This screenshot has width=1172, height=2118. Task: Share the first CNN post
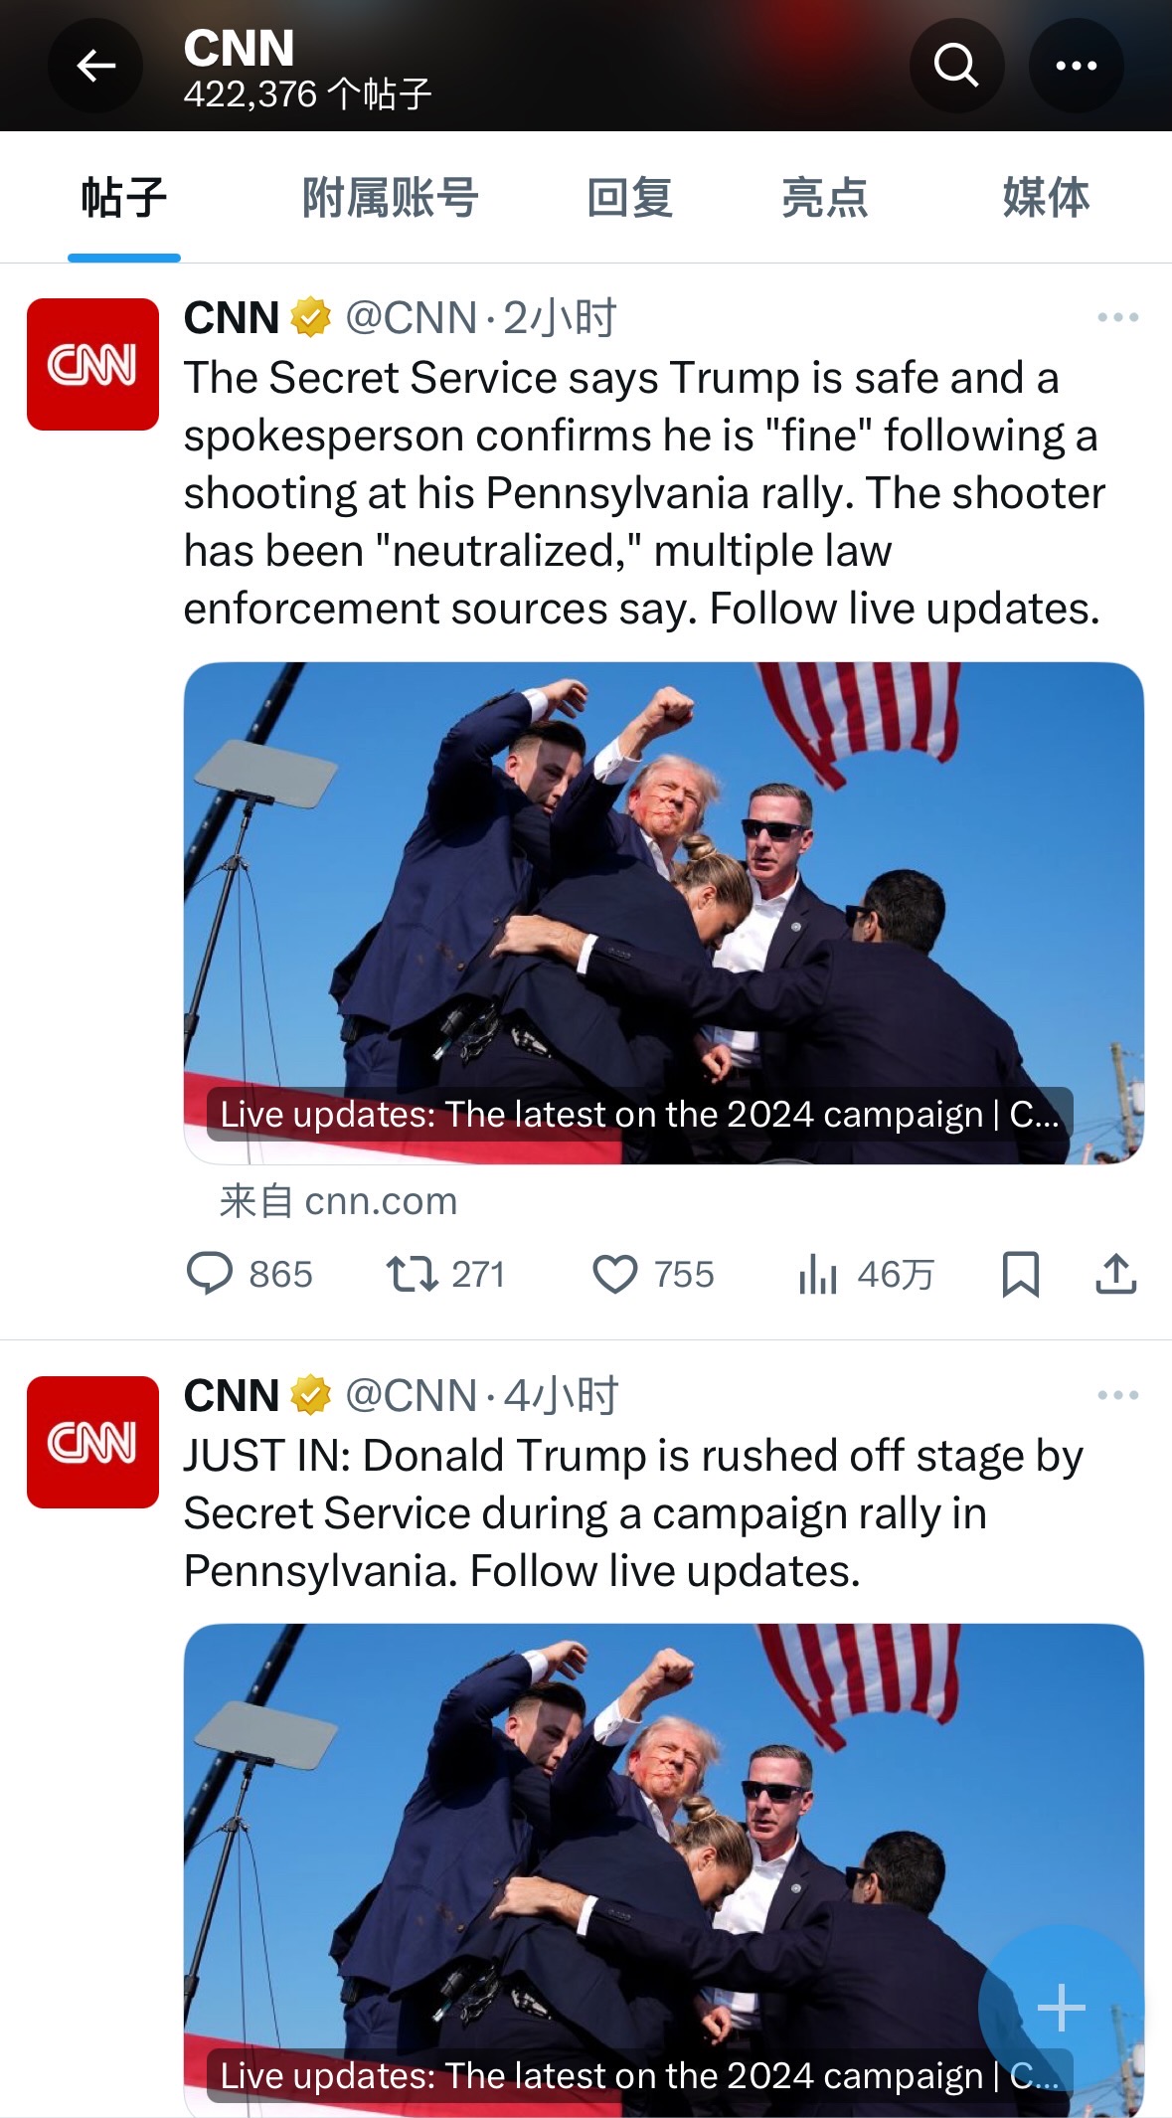(x=1115, y=1274)
